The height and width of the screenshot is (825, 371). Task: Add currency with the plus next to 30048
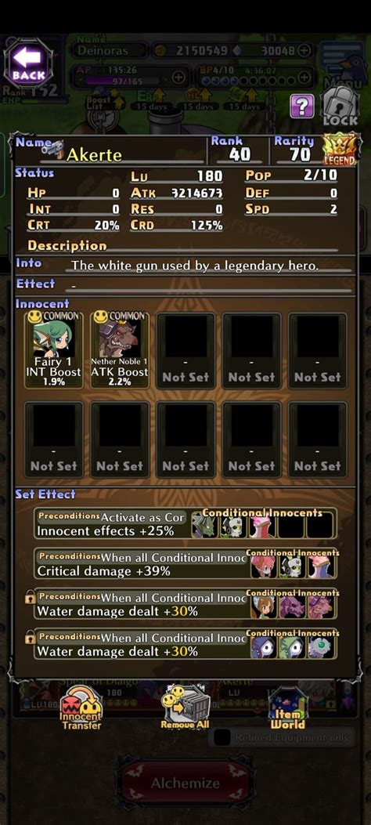pyautogui.click(x=304, y=50)
